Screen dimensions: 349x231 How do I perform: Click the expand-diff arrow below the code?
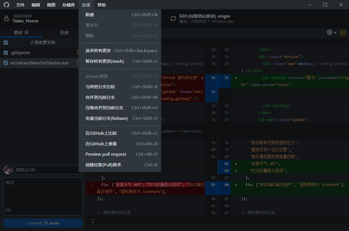click(92, 221)
